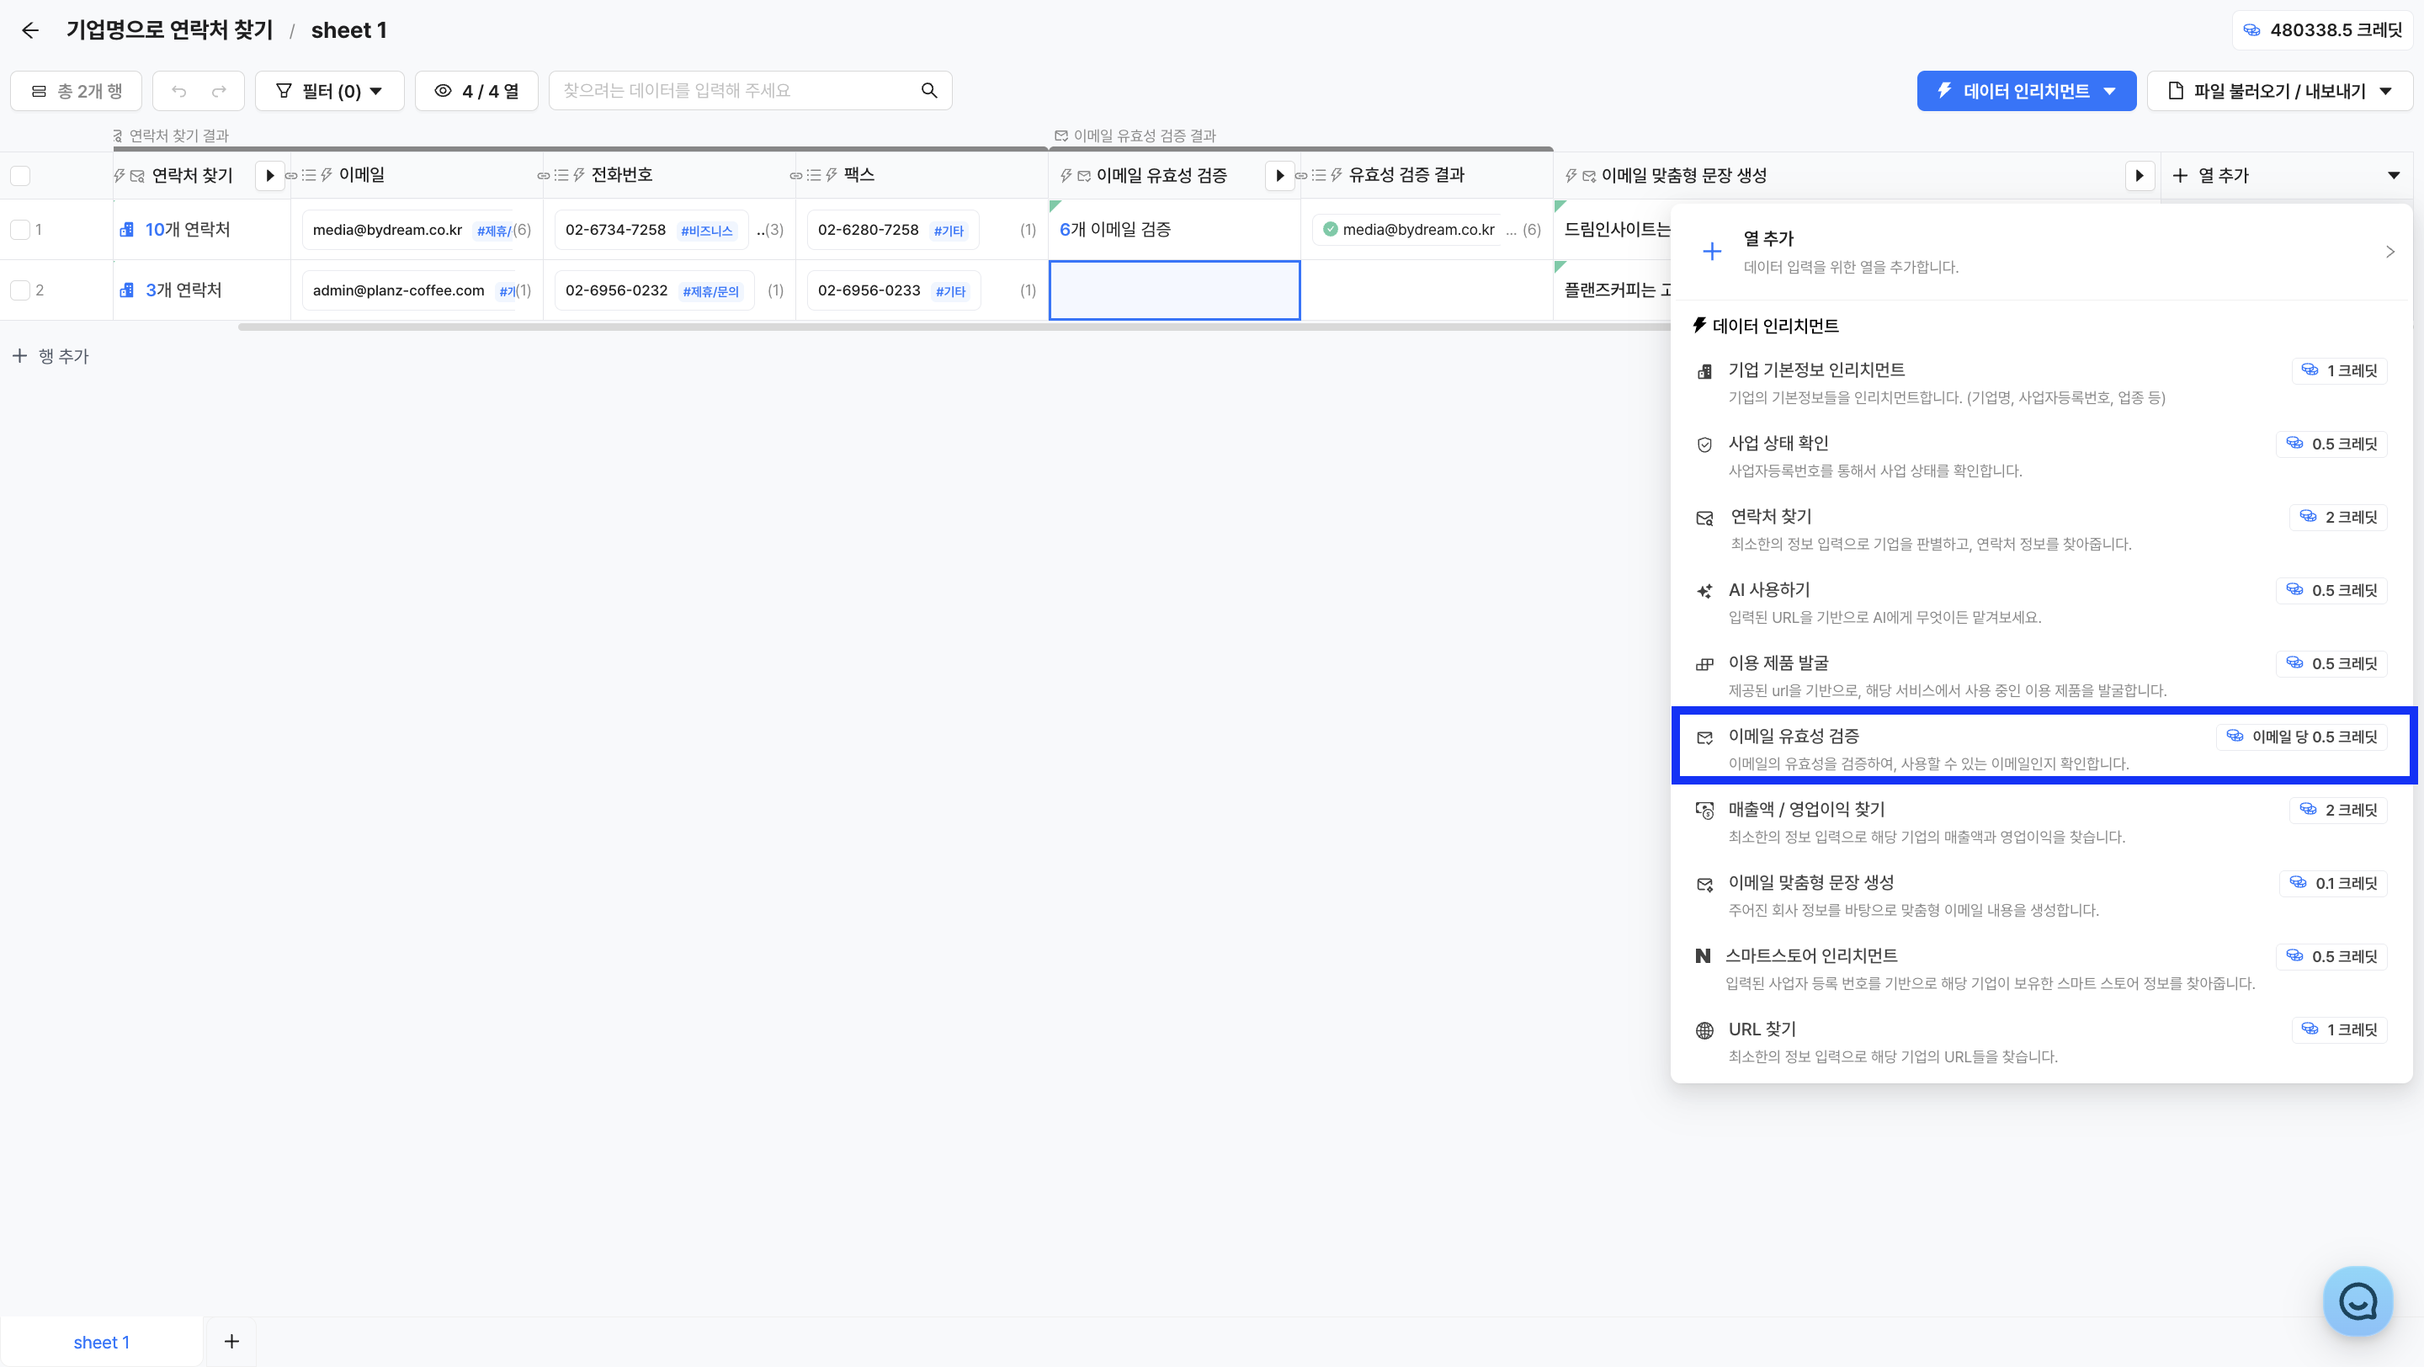Expand 데이터 인리치먼트 blue dropdown button
Screen dimensions: 2424x1367
2026,91
